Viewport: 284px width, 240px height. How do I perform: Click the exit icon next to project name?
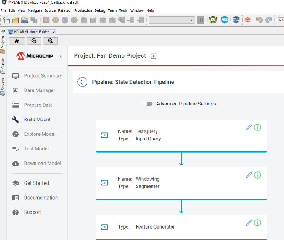pos(153,56)
